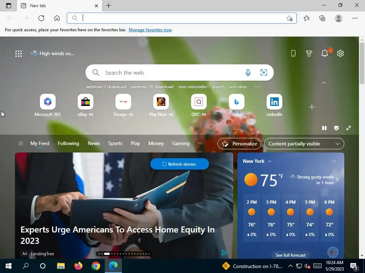Click the Personalize button
Screen dimensions: 365x273
(x=239, y=144)
